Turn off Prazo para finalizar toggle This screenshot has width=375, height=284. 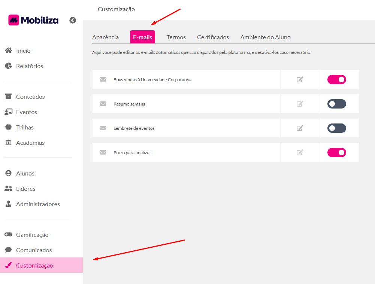[x=336, y=152]
